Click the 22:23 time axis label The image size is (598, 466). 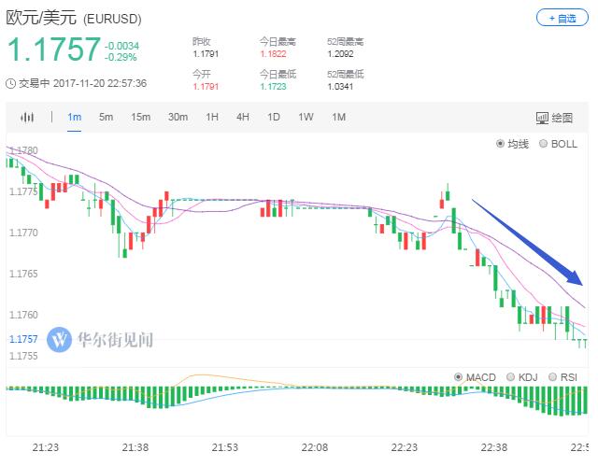pos(405,447)
